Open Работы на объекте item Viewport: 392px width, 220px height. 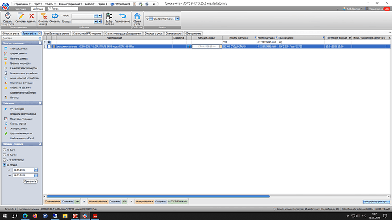[x=20, y=88]
